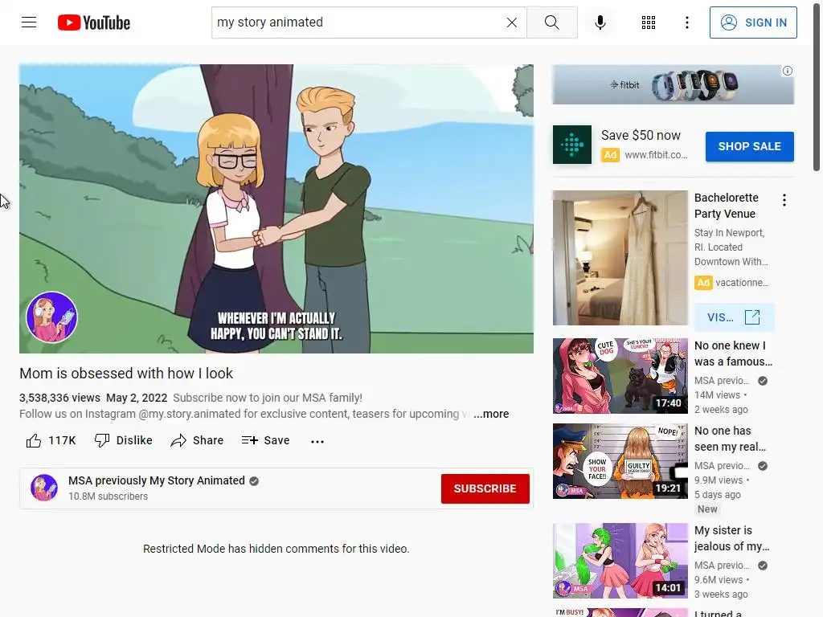Start voice search with microphone
The width and height of the screenshot is (823, 617).
(x=600, y=22)
